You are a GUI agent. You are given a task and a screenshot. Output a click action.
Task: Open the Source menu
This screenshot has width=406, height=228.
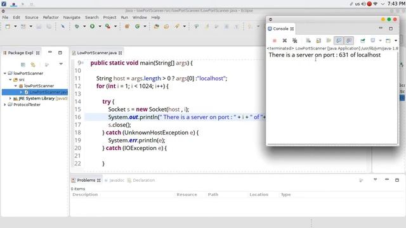tap(32, 17)
